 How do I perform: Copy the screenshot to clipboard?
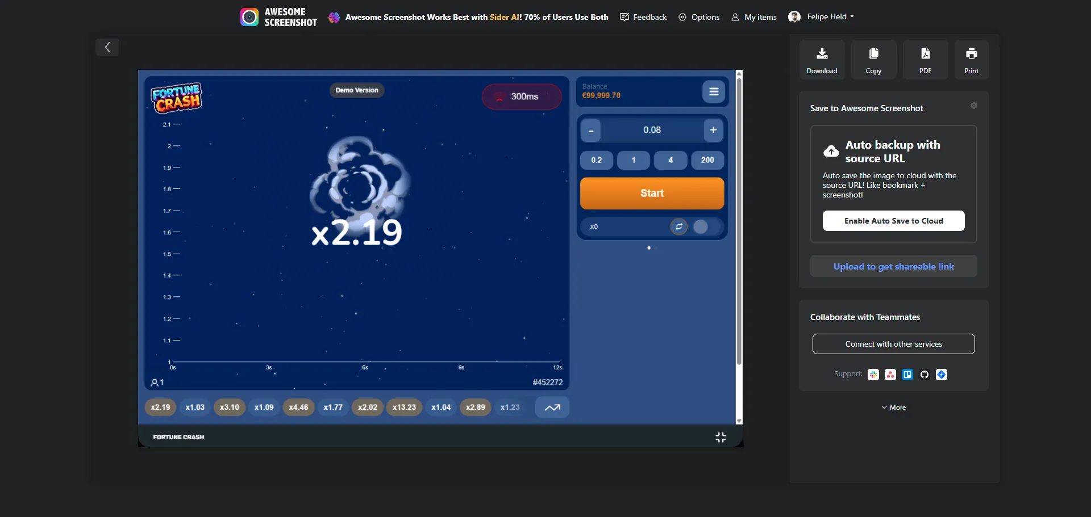click(873, 60)
